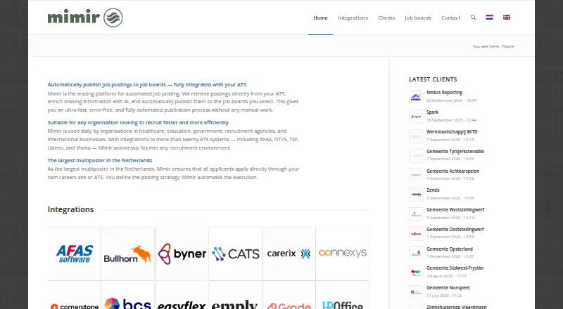Image resolution: width=563 pixels, height=309 pixels.
Task: Click the Home breadcrumb link
Action: point(507,46)
